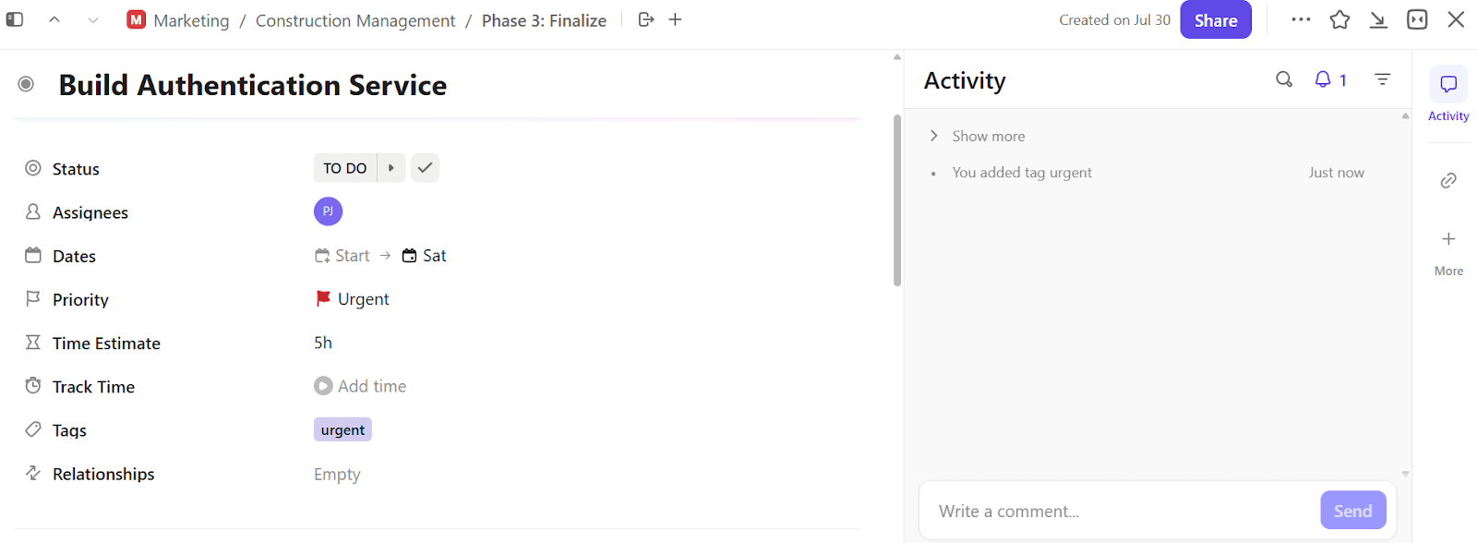Open the TO DO status dropdown
1477x543 pixels.
(345, 168)
